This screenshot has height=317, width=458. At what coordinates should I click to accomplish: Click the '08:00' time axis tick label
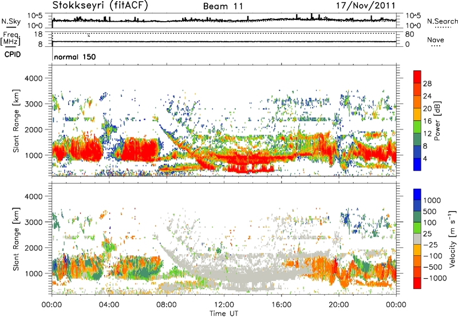coord(167,305)
